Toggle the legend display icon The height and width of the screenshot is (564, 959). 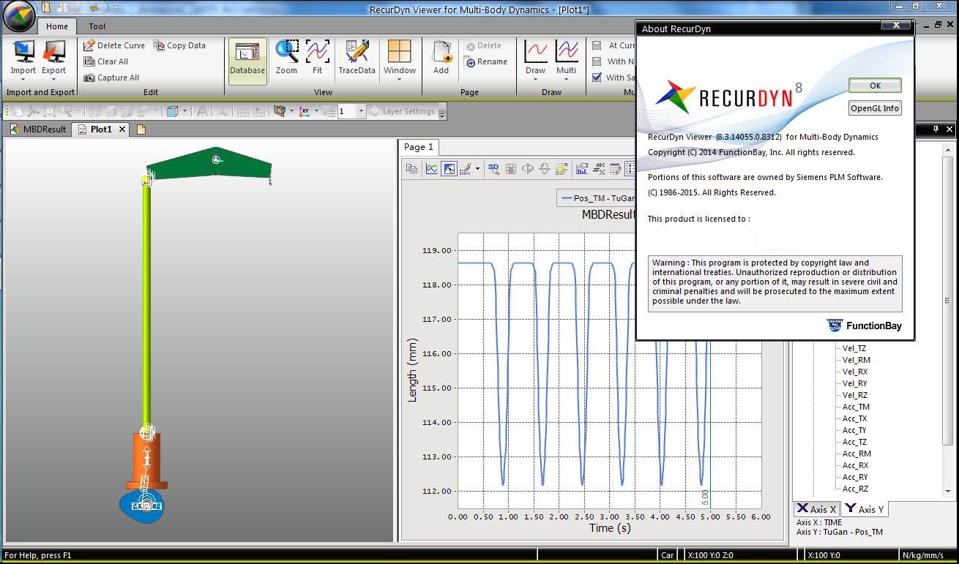629,169
